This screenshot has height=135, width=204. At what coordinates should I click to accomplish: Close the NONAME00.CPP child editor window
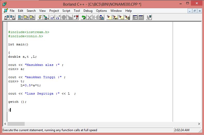point(200,11)
